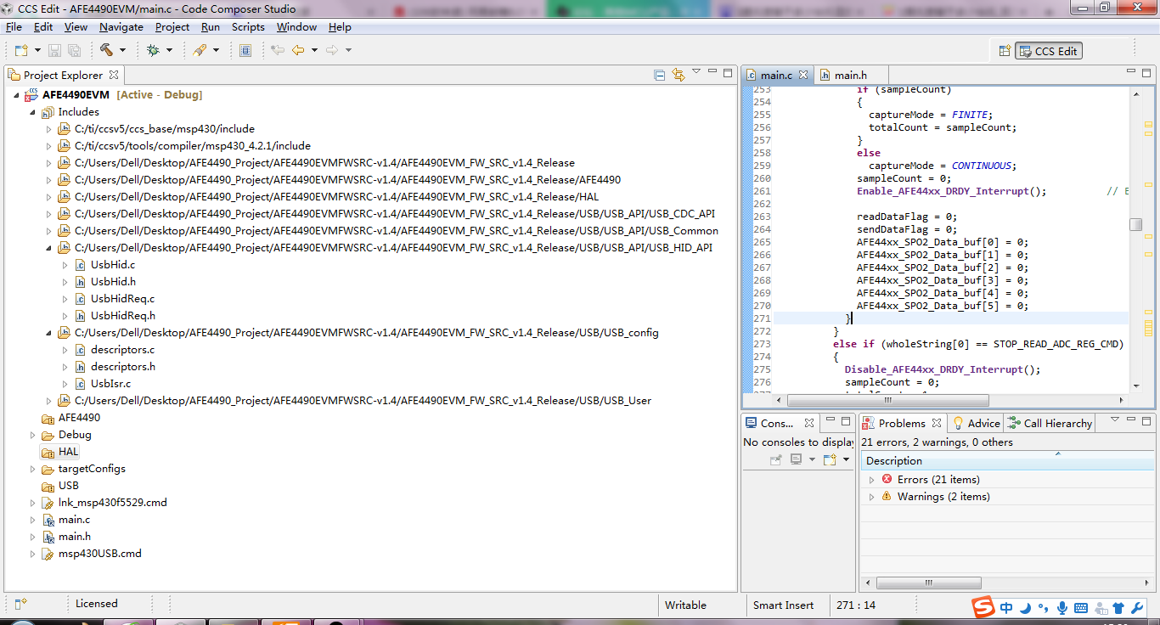Close the Problems view tab
1160x625 pixels.
936,423
